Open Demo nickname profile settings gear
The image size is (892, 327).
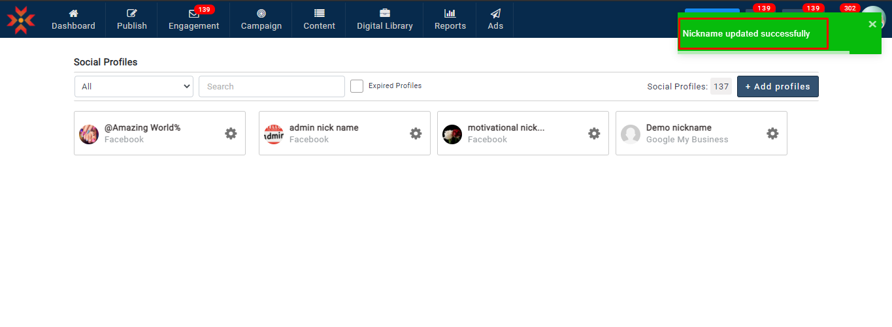point(772,133)
